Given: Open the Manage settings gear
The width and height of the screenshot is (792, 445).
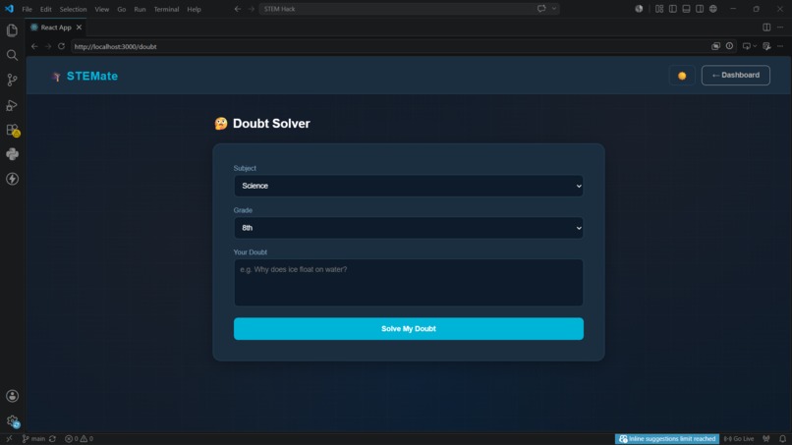Looking at the screenshot, I should (12, 420).
